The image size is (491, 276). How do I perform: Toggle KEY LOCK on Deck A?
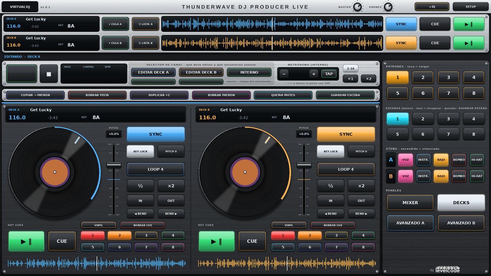[x=140, y=151]
